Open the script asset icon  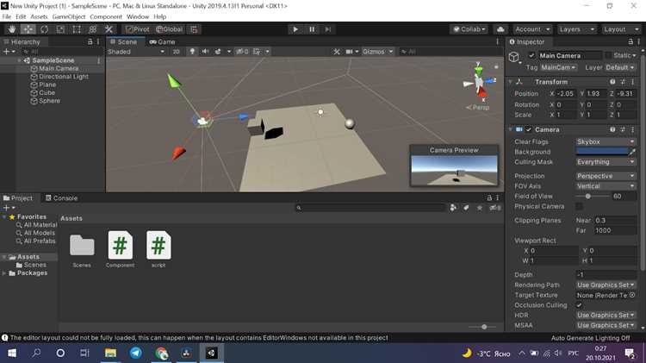[x=158, y=245]
